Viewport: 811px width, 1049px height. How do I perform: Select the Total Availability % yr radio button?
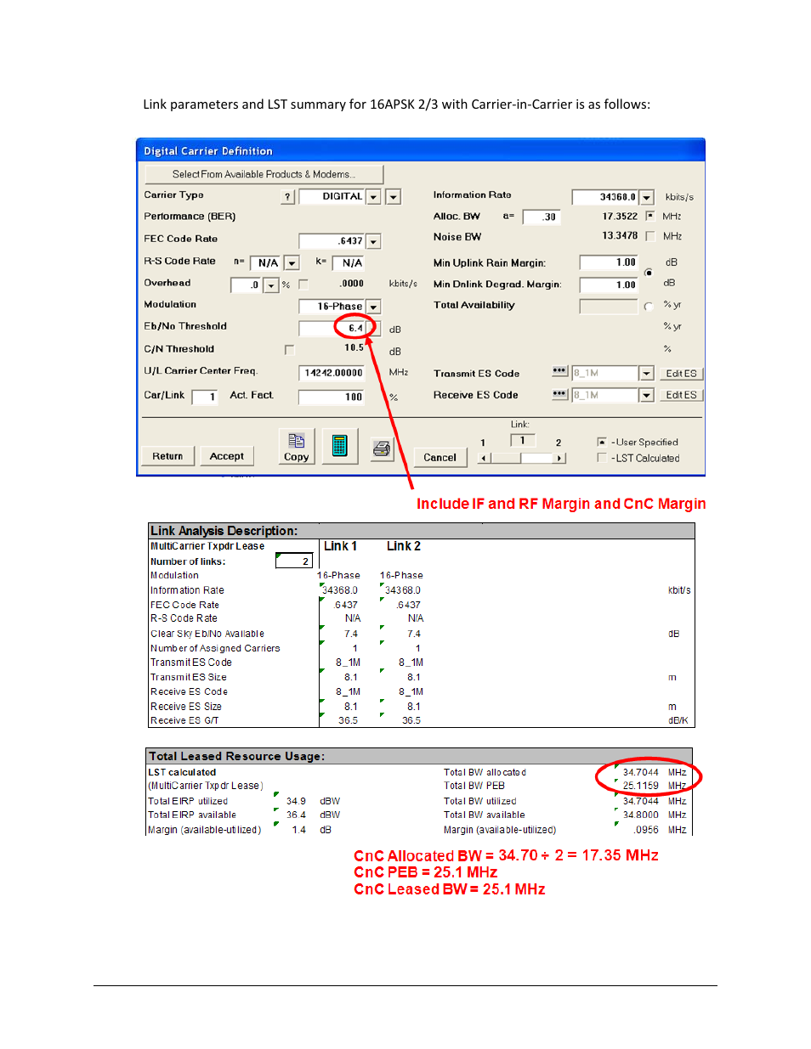coord(649,306)
